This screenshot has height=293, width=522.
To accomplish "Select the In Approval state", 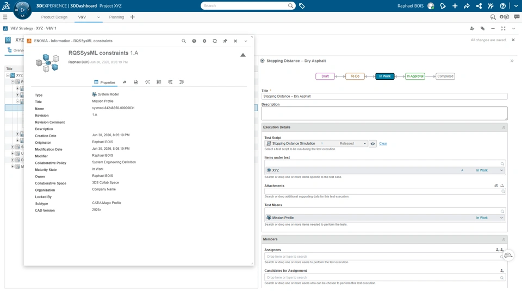I will [415, 76].
